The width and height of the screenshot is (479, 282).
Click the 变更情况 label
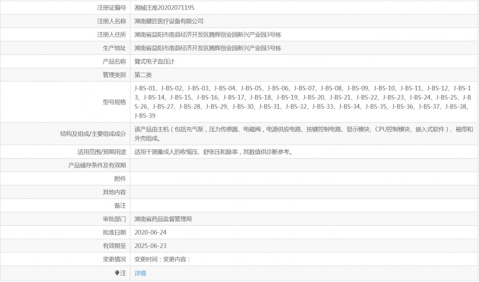(x=114, y=259)
